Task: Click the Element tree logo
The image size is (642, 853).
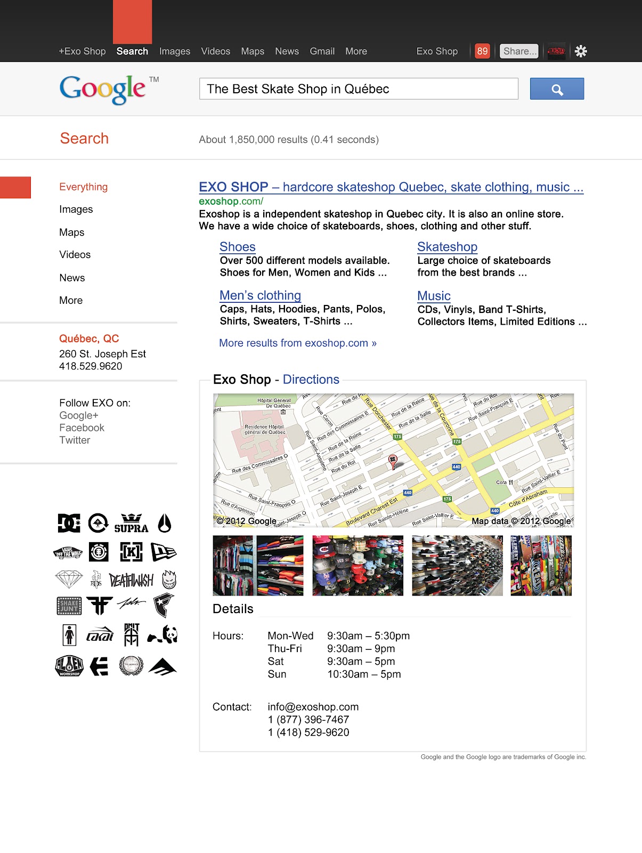Action: [x=99, y=552]
